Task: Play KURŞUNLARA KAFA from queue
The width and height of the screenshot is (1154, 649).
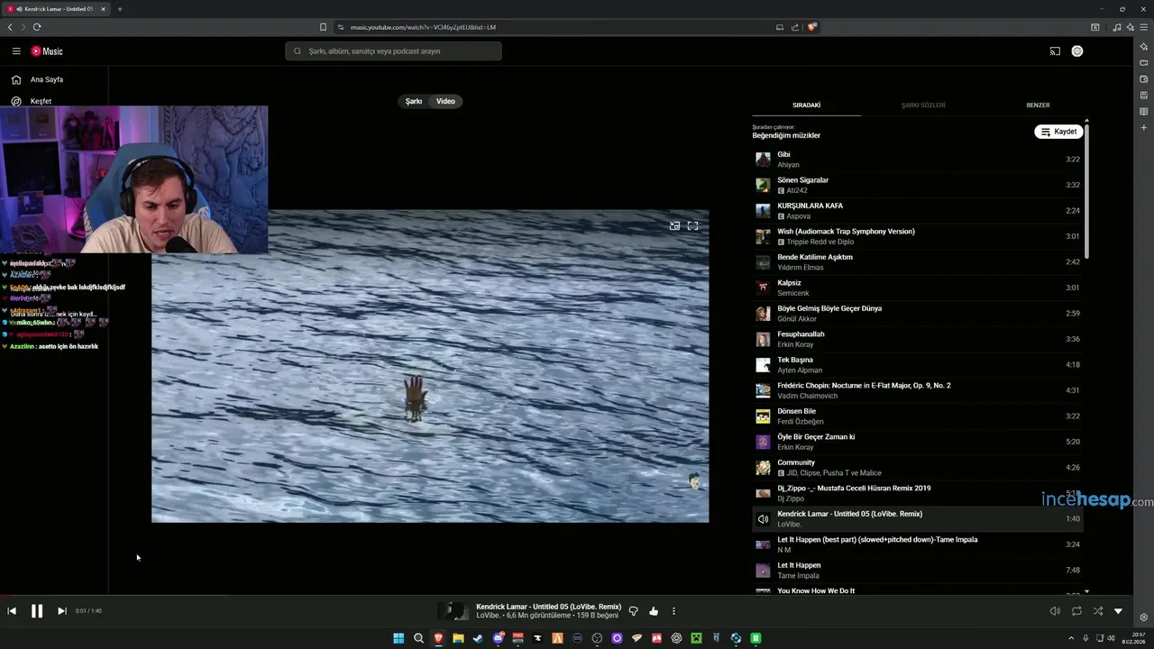Action: (x=918, y=211)
